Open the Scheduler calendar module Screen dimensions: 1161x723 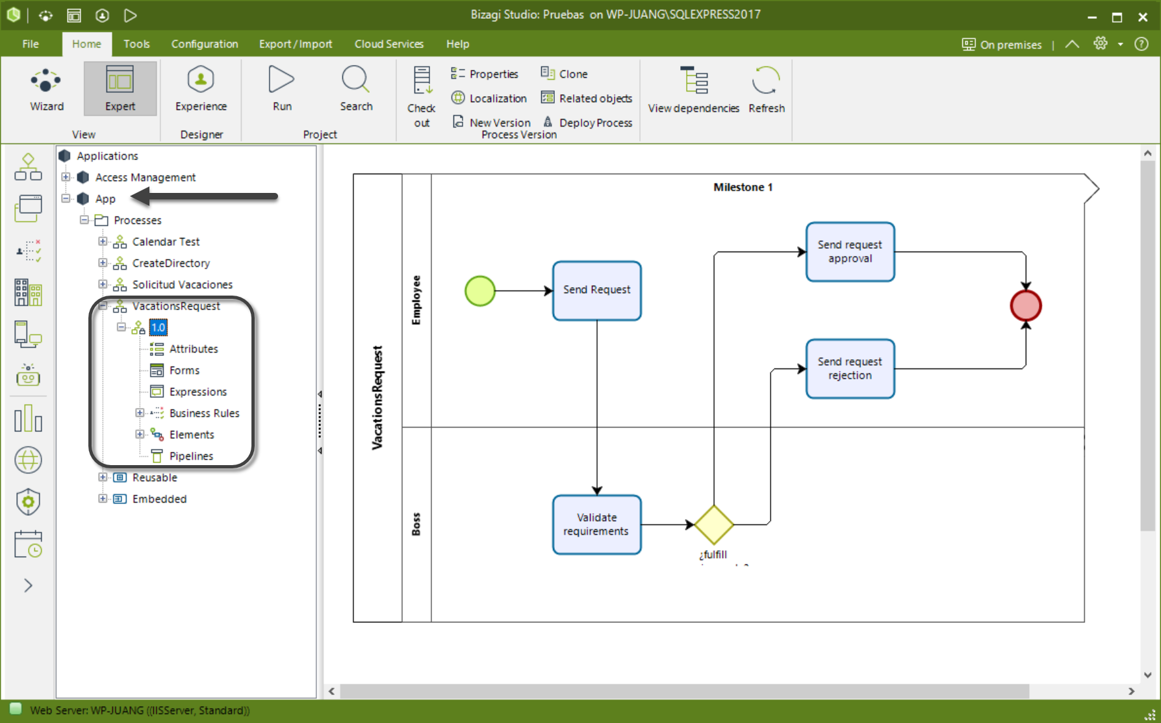pos(28,544)
